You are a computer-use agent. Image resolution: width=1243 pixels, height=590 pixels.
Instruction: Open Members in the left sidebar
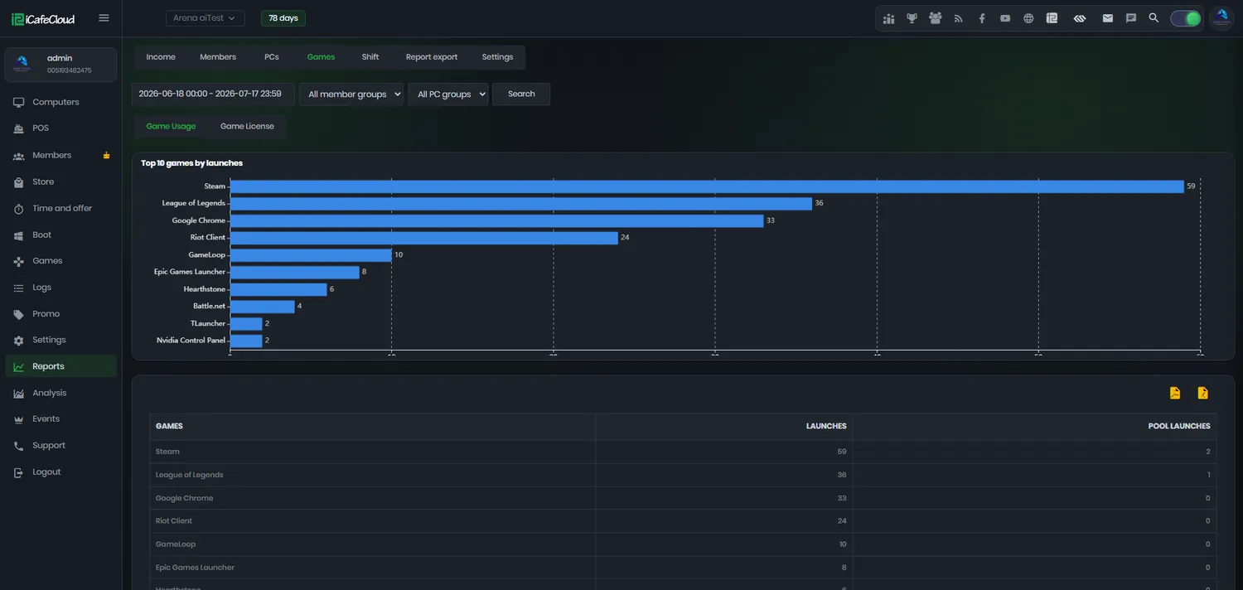click(60, 155)
